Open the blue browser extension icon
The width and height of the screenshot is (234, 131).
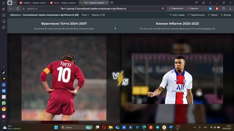(x=210, y=9)
